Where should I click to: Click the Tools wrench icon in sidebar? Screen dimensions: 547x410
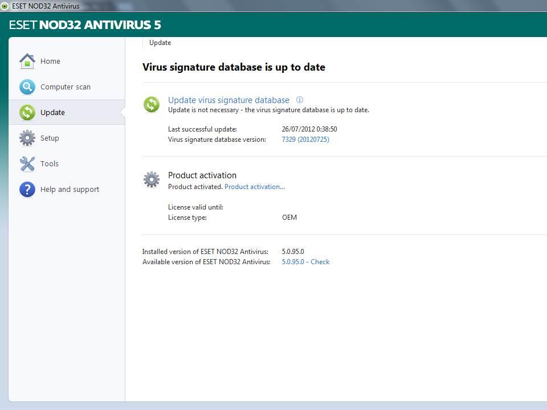(x=27, y=164)
